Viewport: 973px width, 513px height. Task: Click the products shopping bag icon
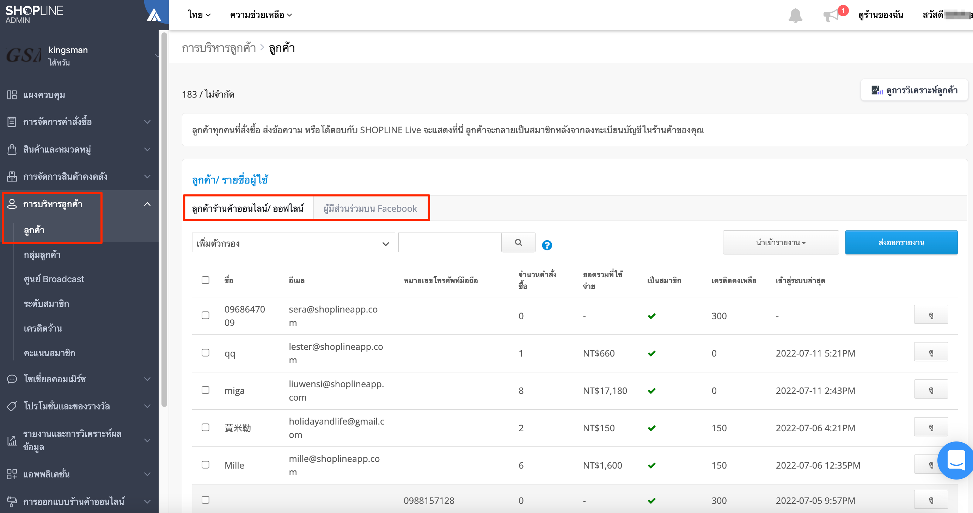(x=12, y=149)
